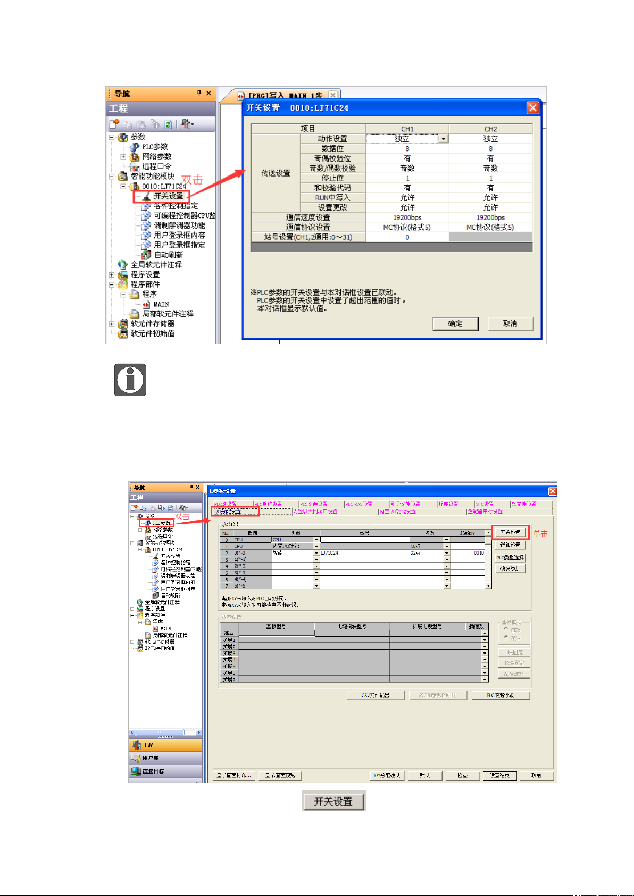Click the 站号设置 value cell showing 0
The width and height of the screenshot is (634, 896).
407,237
